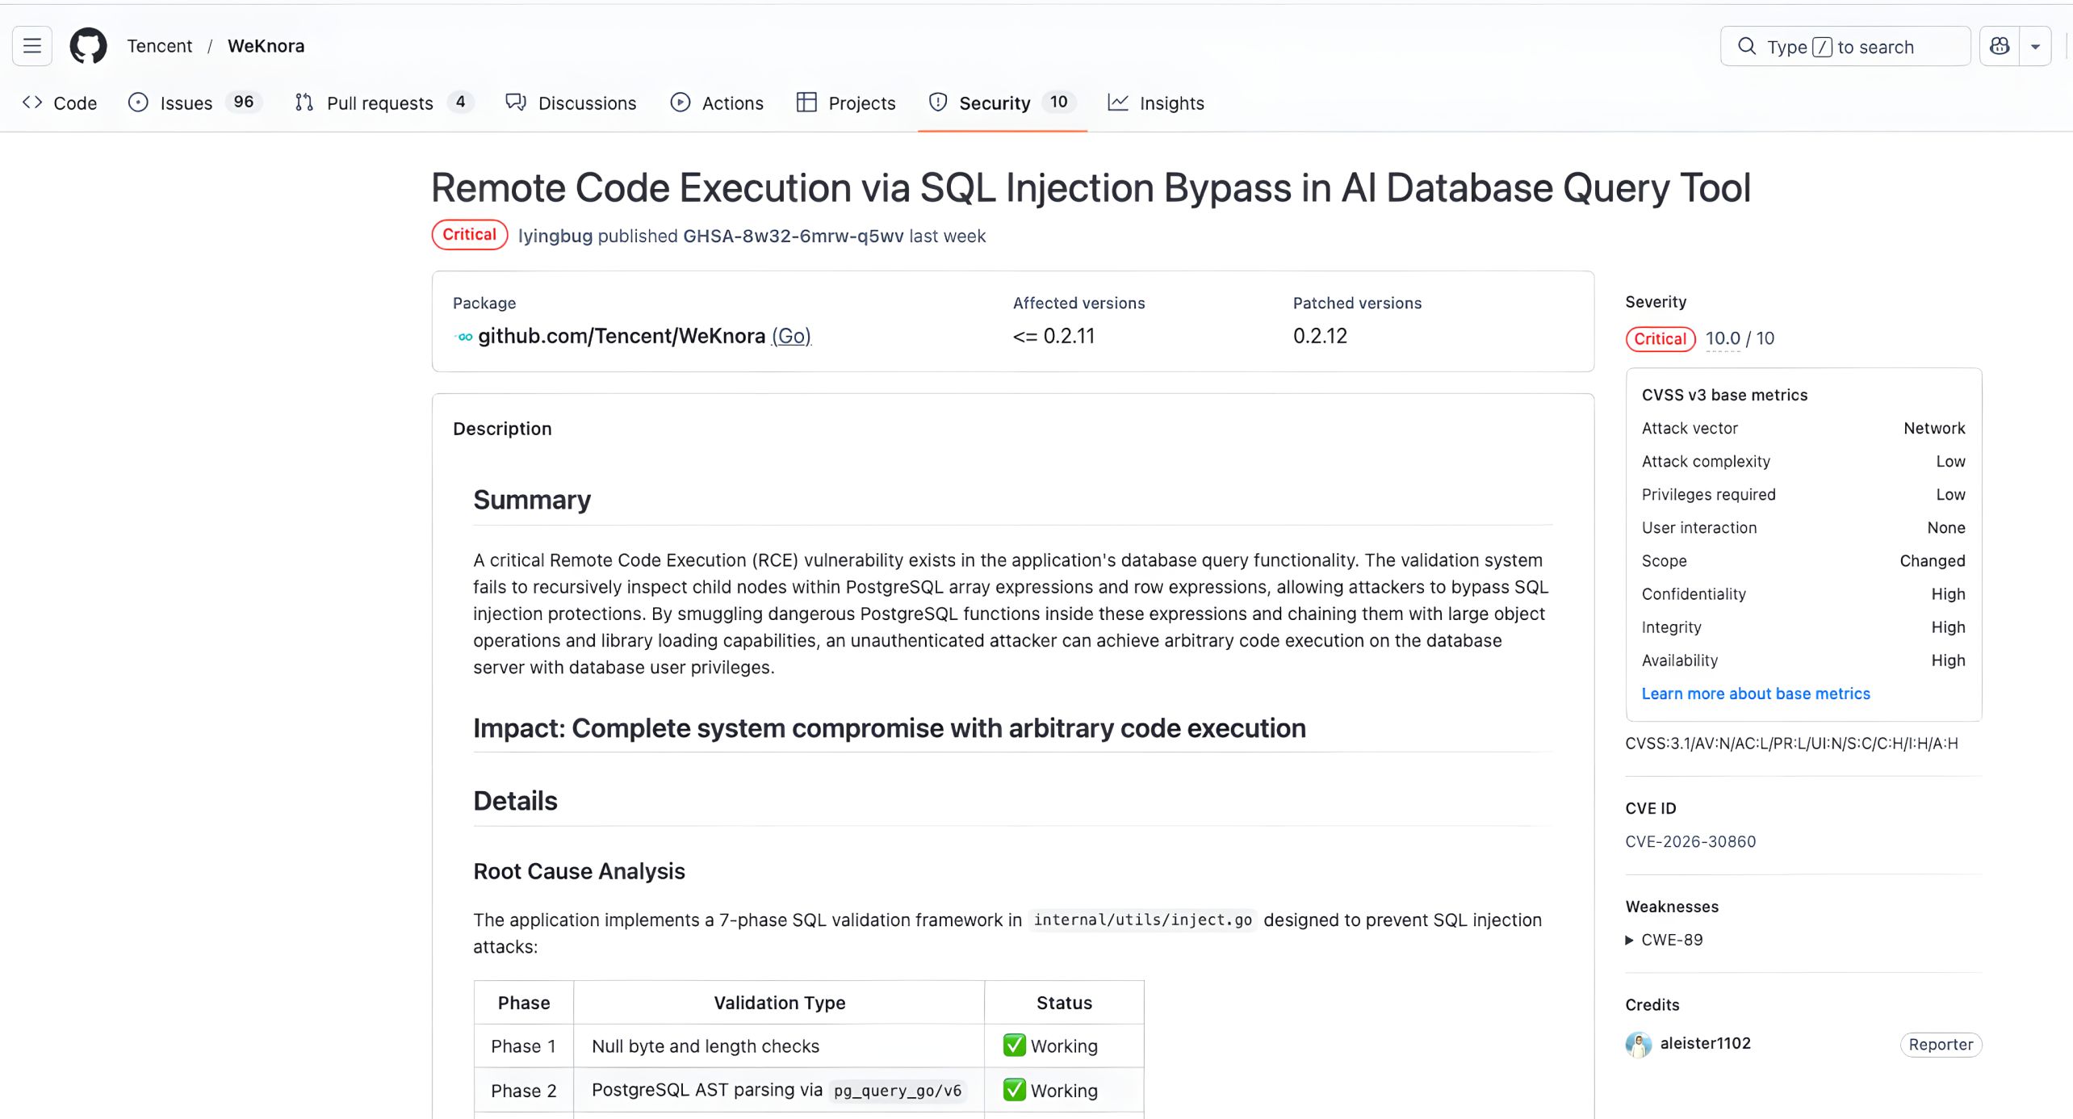Image resolution: width=2073 pixels, height=1119 pixels.
Task: Open the Copilot icon button
Action: click(2000, 47)
